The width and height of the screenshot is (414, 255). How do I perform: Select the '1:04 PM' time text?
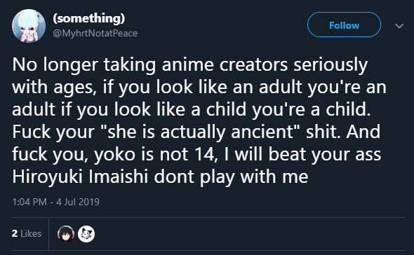coord(29,202)
